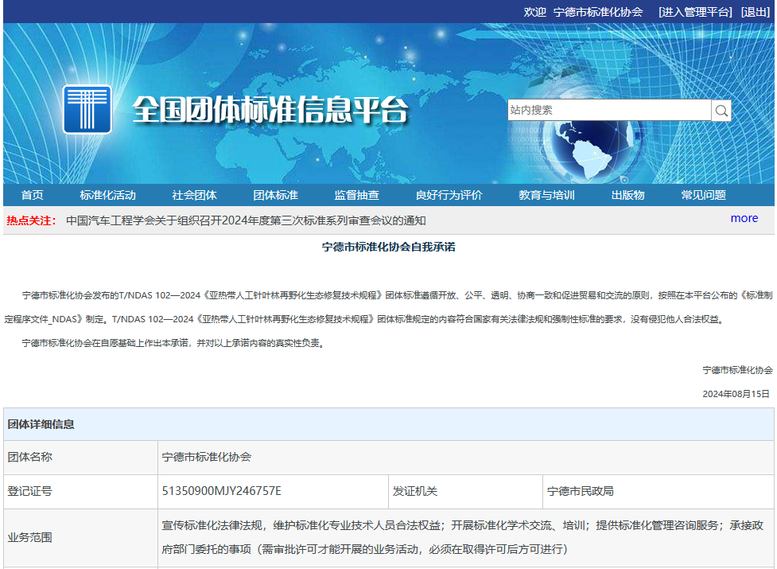This screenshot has width=777, height=569.
Task: Click the 退出 logout link
Action: pos(755,12)
